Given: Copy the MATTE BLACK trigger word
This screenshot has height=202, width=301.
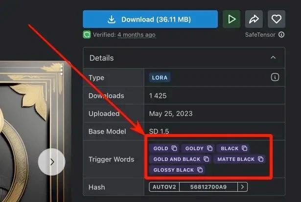Looking at the screenshot, I should 261,159.
